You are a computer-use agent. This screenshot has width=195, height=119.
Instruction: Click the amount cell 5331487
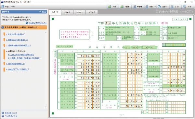coord(174,82)
